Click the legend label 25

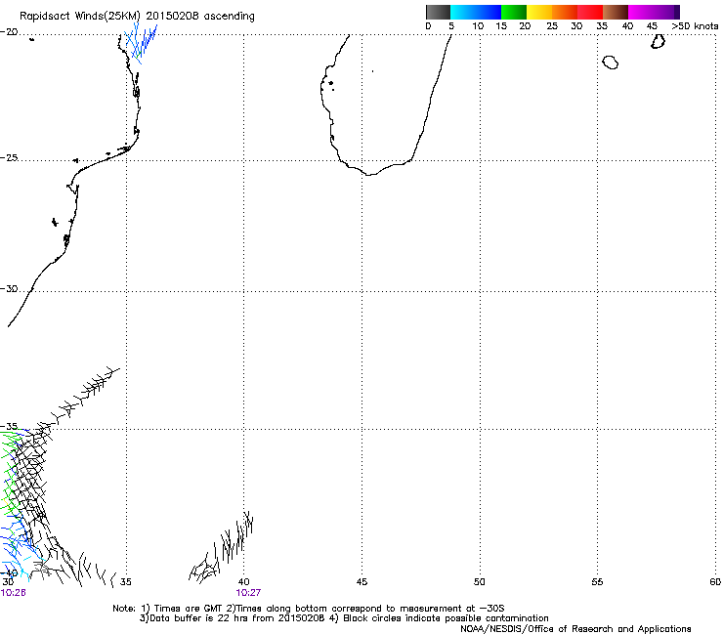552,26
